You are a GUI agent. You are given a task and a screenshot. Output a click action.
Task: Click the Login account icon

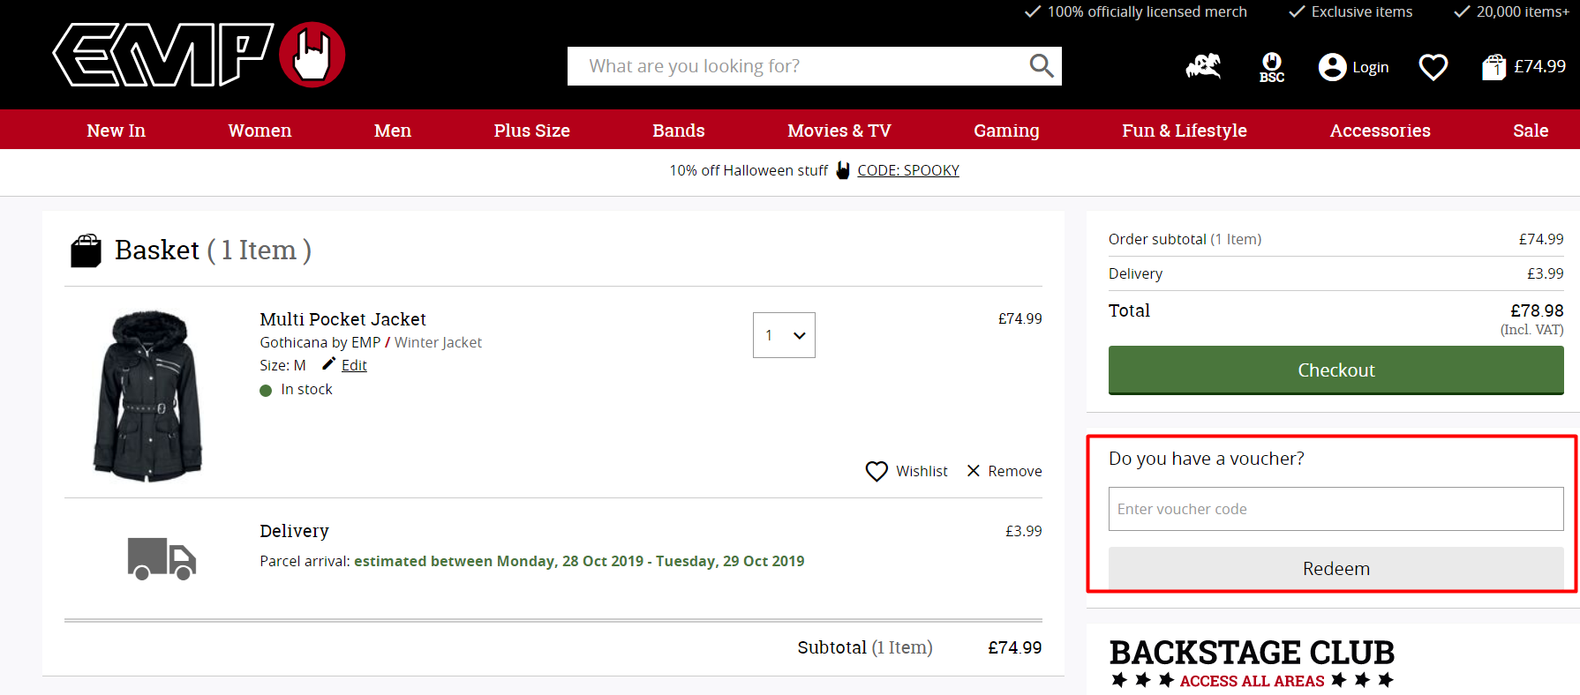[1332, 67]
